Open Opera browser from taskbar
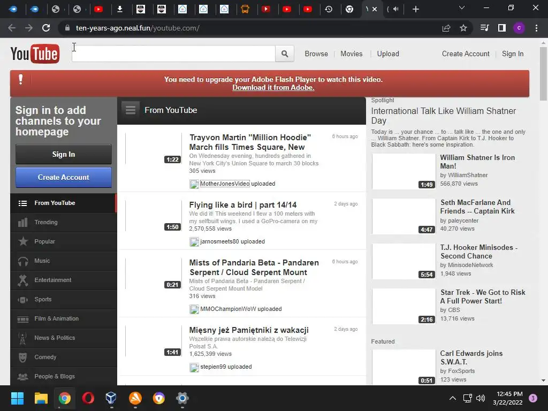 (x=88, y=398)
